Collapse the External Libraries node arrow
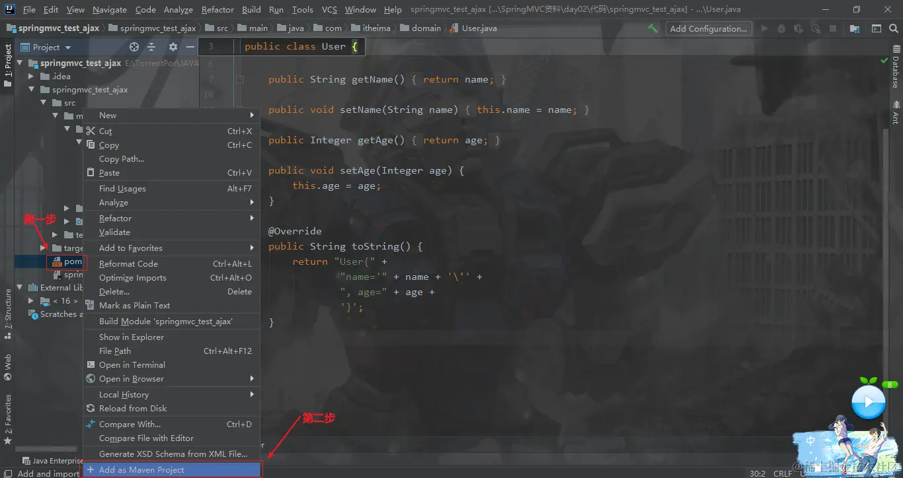 tap(20, 288)
